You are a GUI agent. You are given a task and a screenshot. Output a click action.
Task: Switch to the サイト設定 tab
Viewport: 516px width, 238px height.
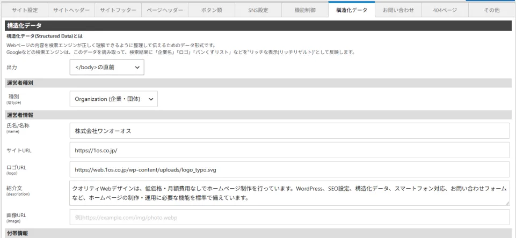[x=25, y=10]
